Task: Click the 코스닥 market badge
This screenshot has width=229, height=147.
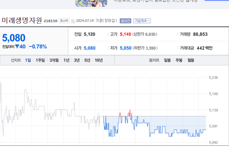Action: click(x=64, y=21)
